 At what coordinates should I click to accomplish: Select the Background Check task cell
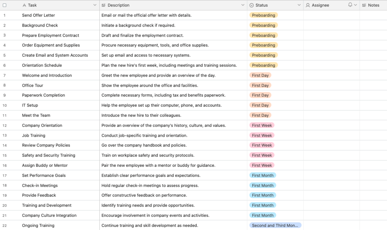(x=40, y=25)
